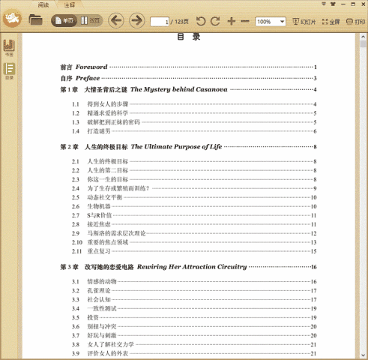Viewport: 368px width, 360px height.
Task: Click the page number input field
Action: click(160, 22)
